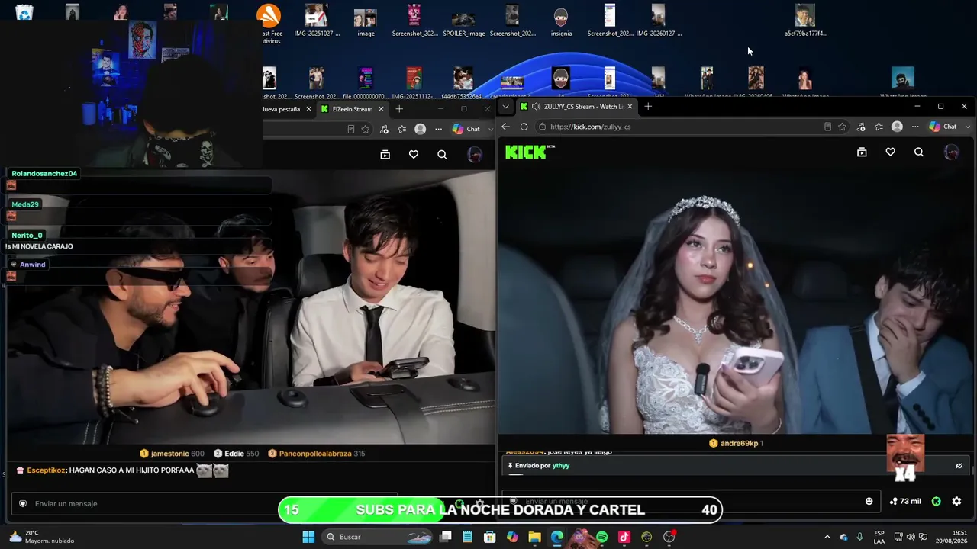Image resolution: width=977 pixels, height=549 pixels.
Task: Open the profile menu in the left browser toolbar
Action: coord(420,129)
